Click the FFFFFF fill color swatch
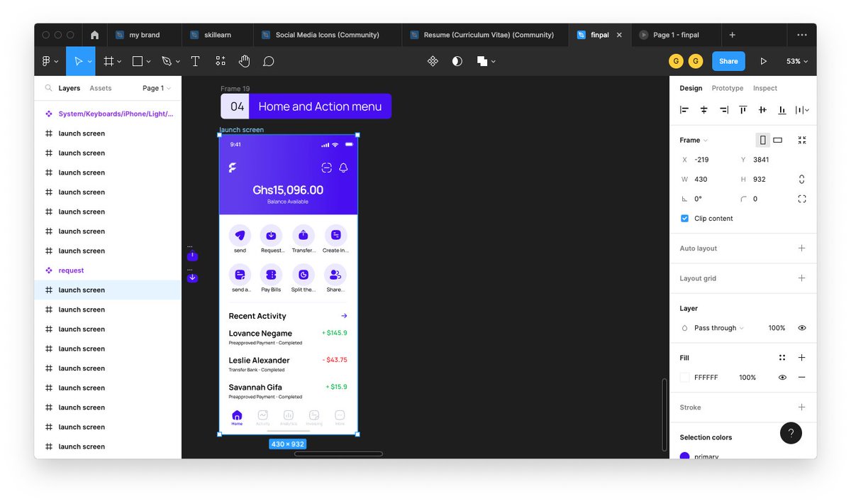This screenshot has width=851, height=504. pos(684,378)
